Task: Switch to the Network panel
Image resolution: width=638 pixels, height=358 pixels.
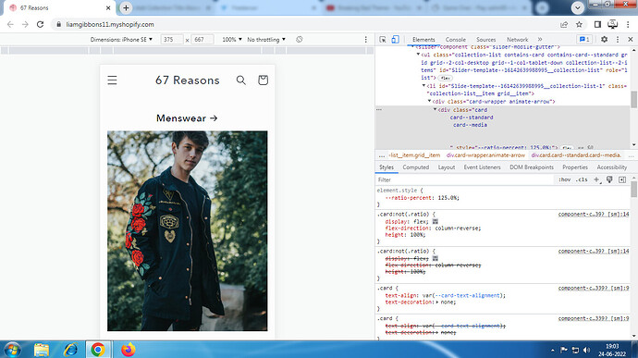Action: (517, 40)
